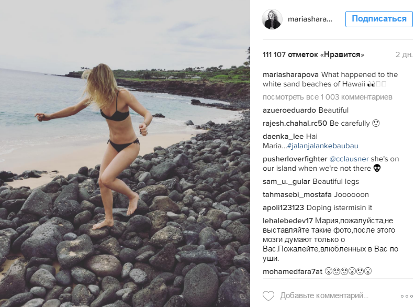
Task: Open mohamedfara7at's profile
Action: [292, 271]
